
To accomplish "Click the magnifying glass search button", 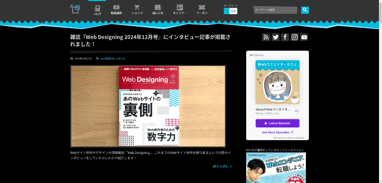I will [305, 10].
